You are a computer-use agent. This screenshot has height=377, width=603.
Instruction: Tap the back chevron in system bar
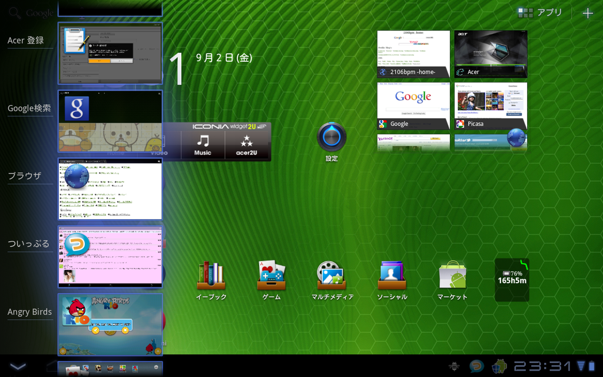point(18,366)
